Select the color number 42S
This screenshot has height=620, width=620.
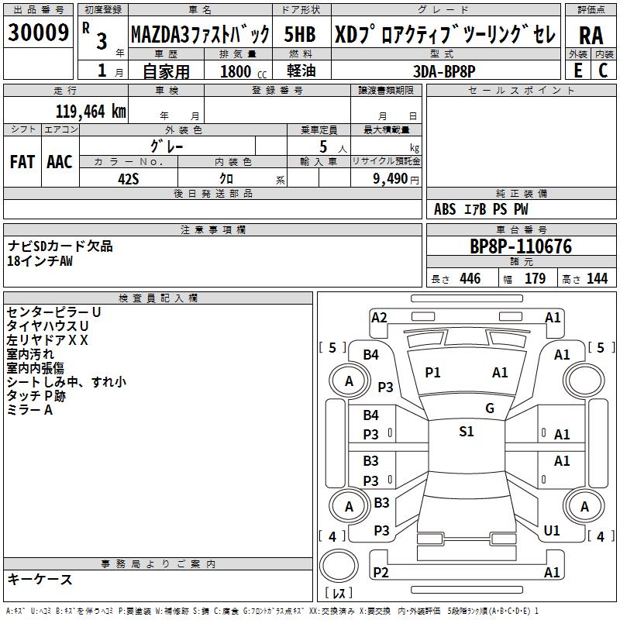129,179
